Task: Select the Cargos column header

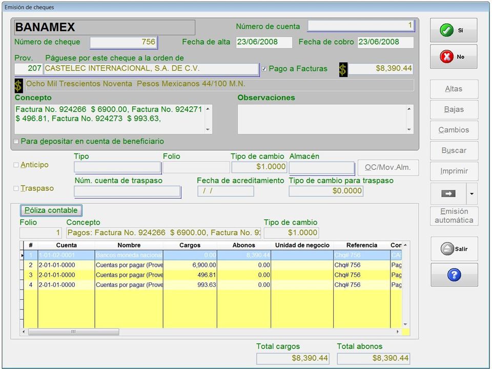Action: pos(190,245)
